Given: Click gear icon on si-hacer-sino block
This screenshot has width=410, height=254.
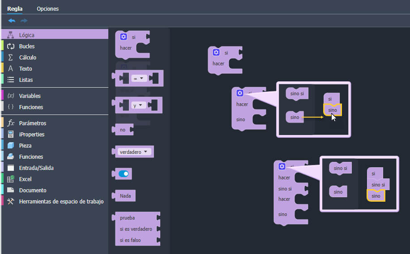Looking at the screenshot, I should point(240,93).
